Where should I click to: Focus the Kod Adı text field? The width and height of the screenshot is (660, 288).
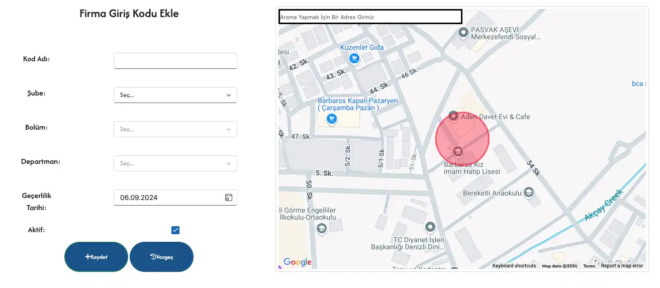point(175,61)
